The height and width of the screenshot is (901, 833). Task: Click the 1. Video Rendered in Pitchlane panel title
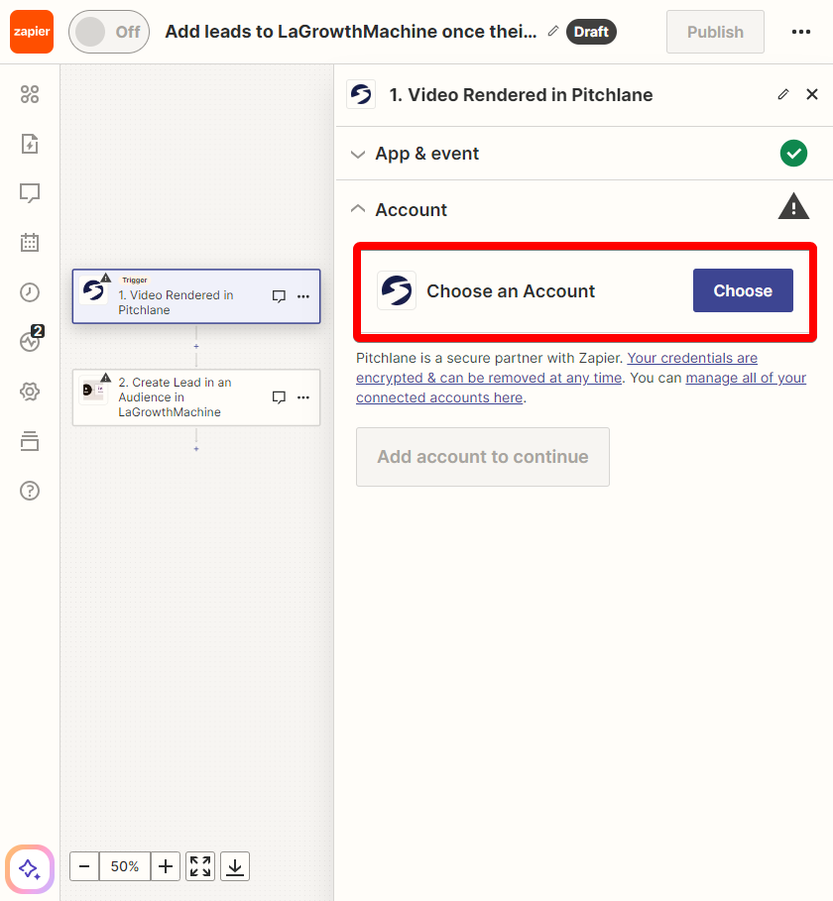tap(521, 95)
